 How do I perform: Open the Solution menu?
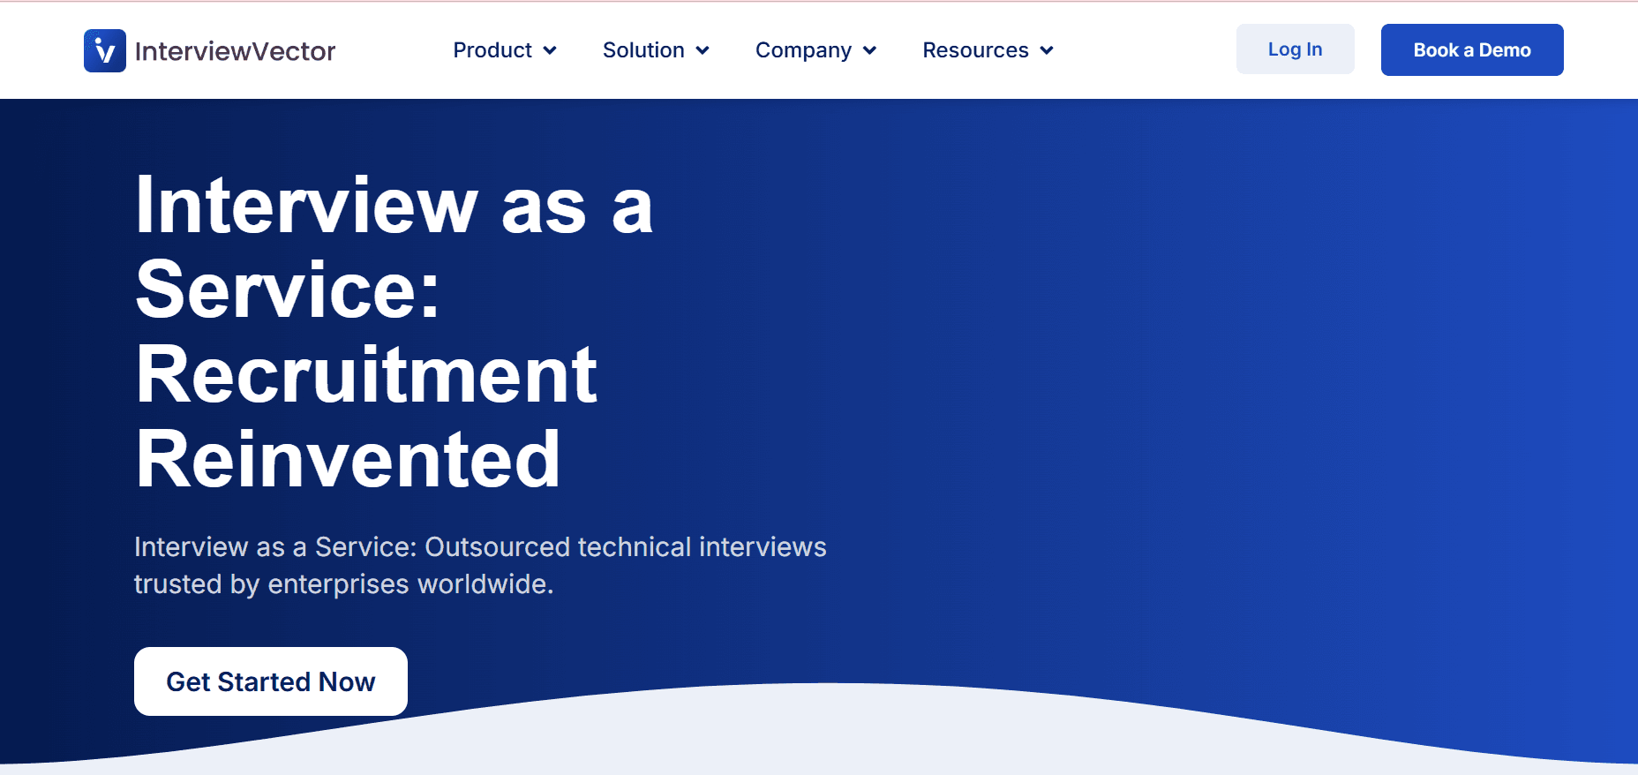[x=643, y=50]
